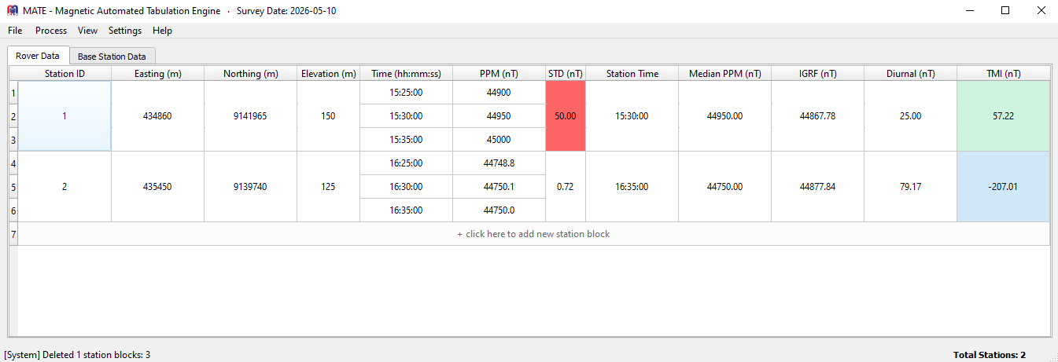This screenshot has height=362, width=1058.
Task: Select Elevation cell 125
Action: pyautogui.click(x=328, y=187)
